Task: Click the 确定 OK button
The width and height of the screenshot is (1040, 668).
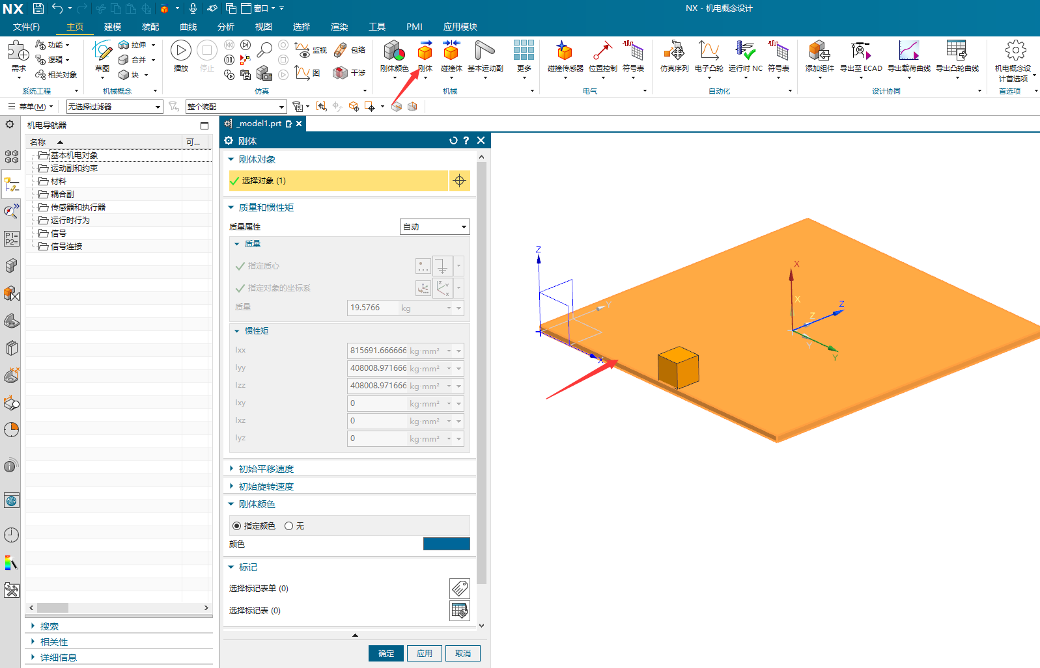Action: coord(386,653)
